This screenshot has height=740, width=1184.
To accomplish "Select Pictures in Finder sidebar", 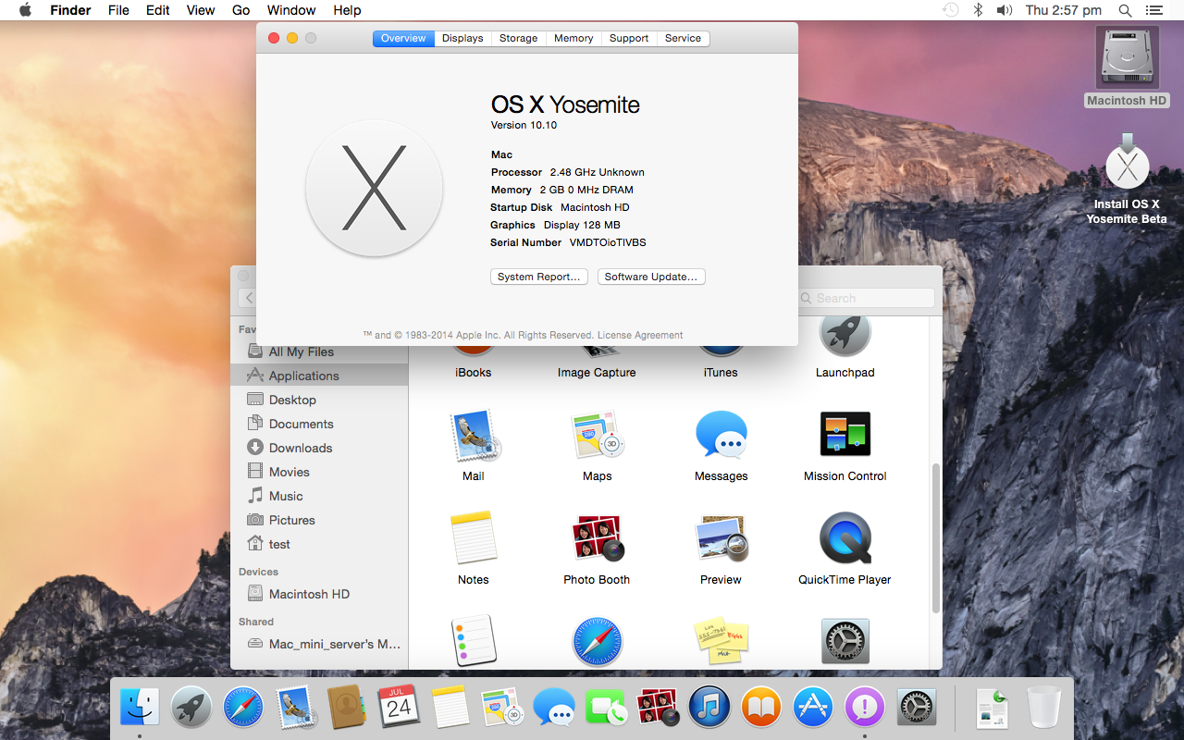I will (319, 520).
